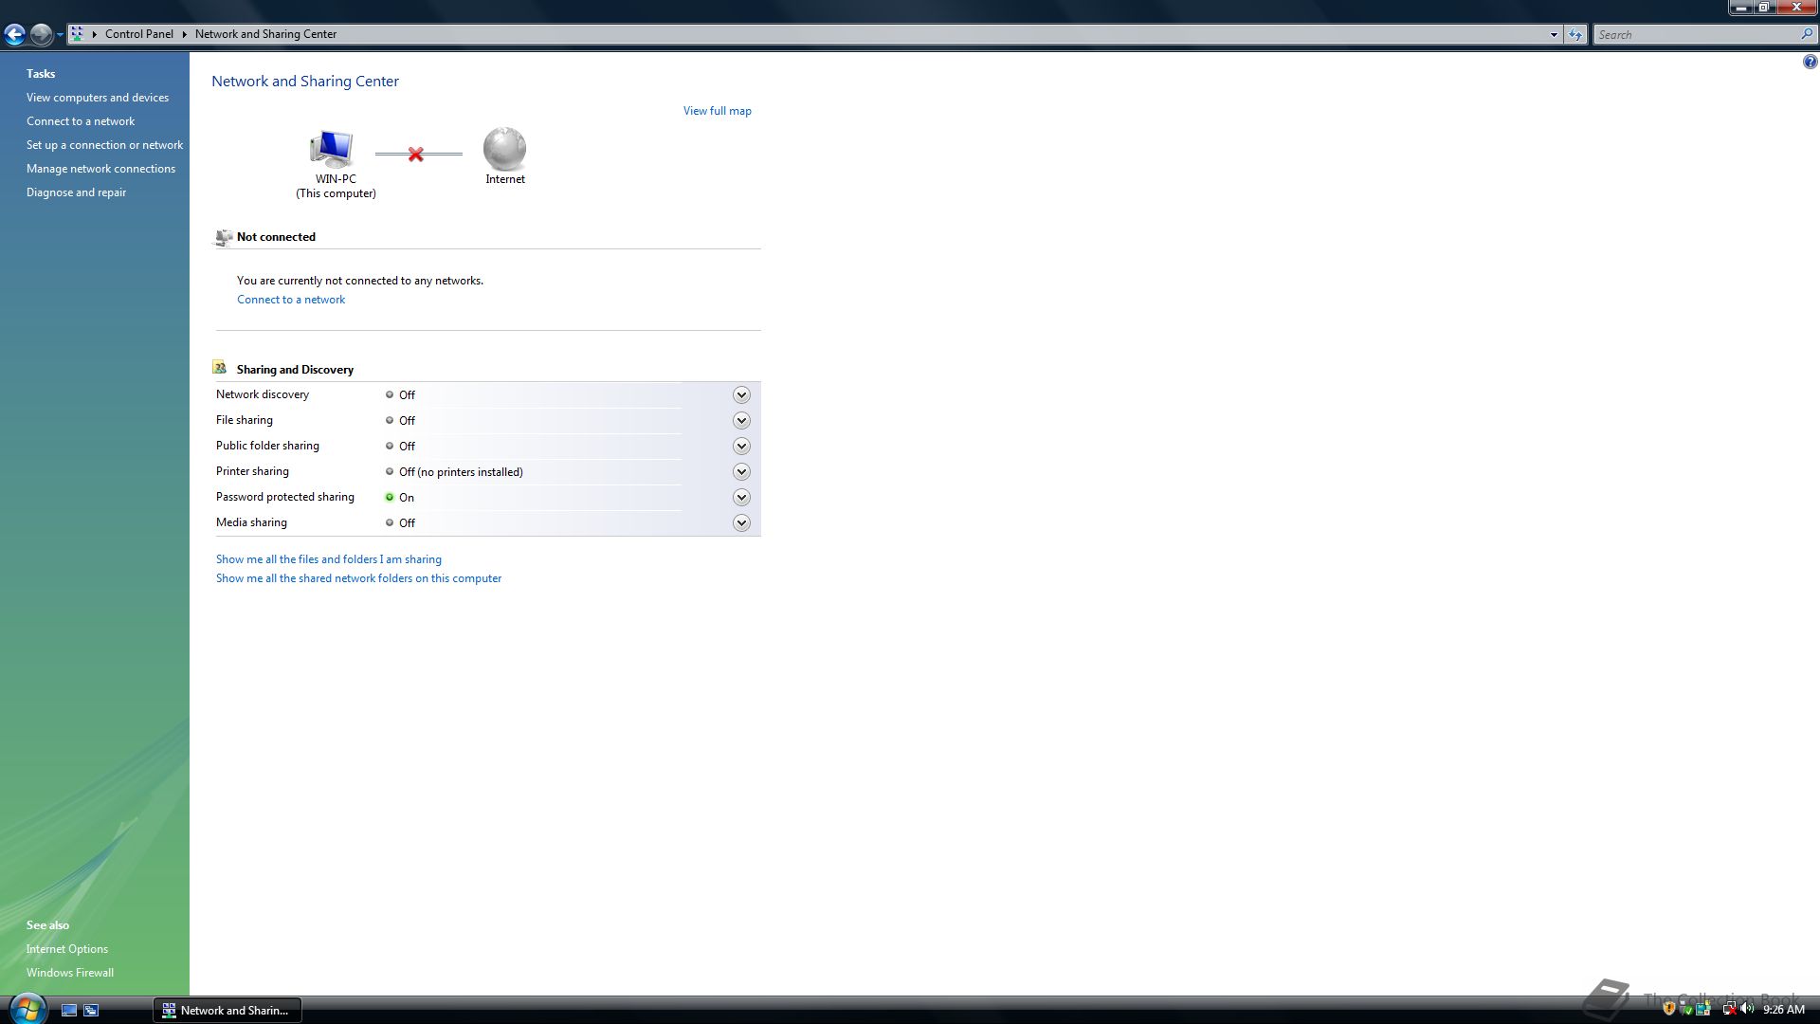Click Windows Security alert shield tray icon

pyautogui.click(x=1669, y=1009)
